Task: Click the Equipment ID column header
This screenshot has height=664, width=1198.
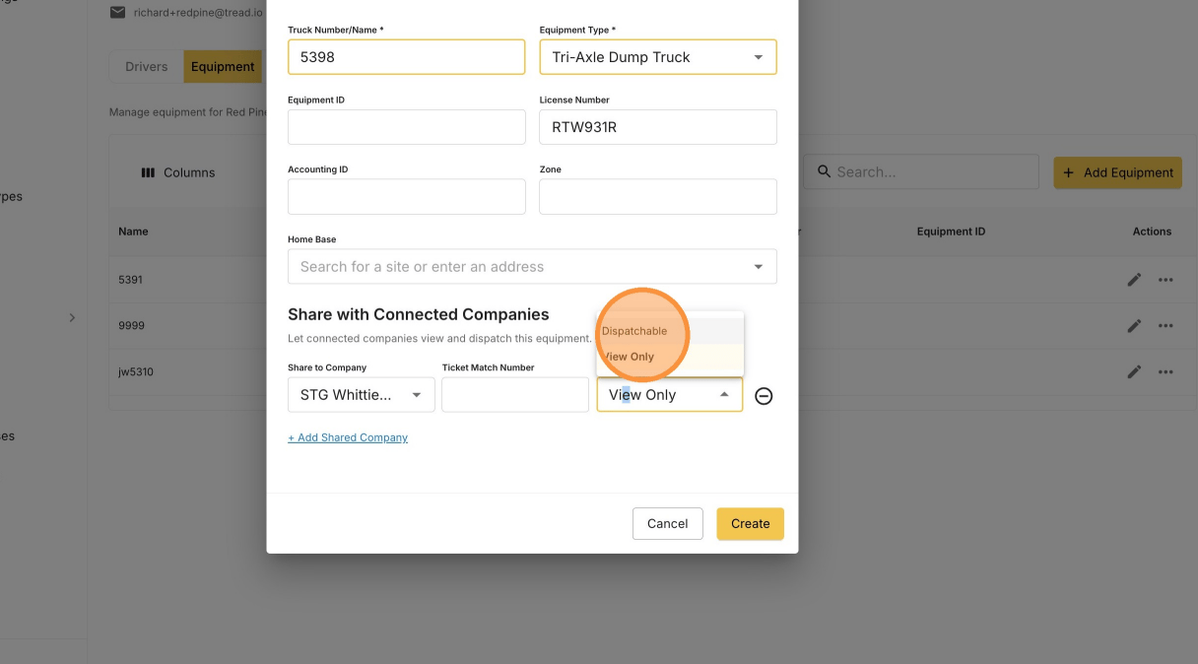Action: [951, 232]
